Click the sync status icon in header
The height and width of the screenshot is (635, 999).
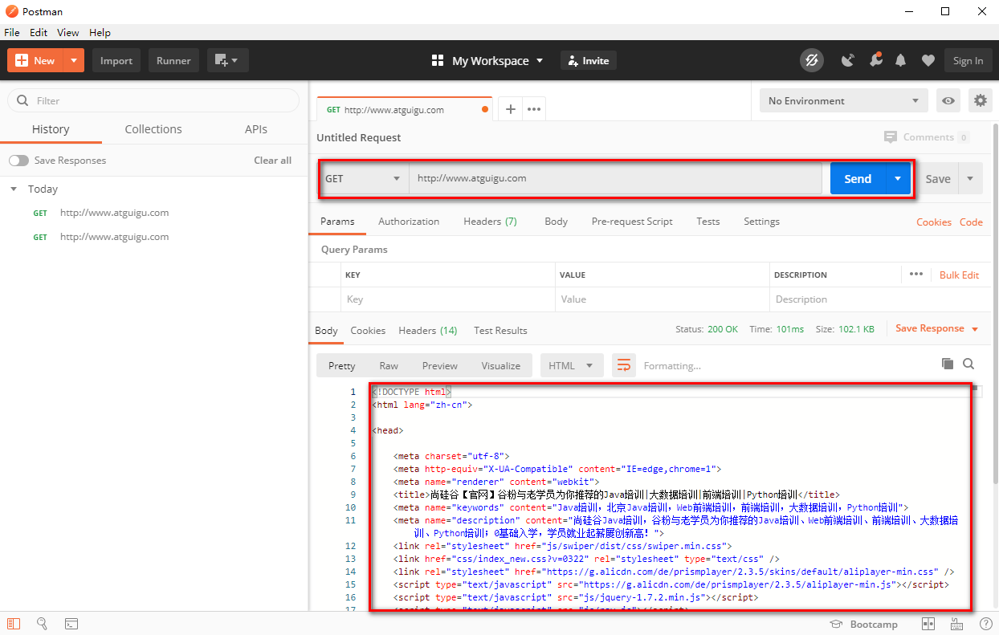click(x=812, y=60)
